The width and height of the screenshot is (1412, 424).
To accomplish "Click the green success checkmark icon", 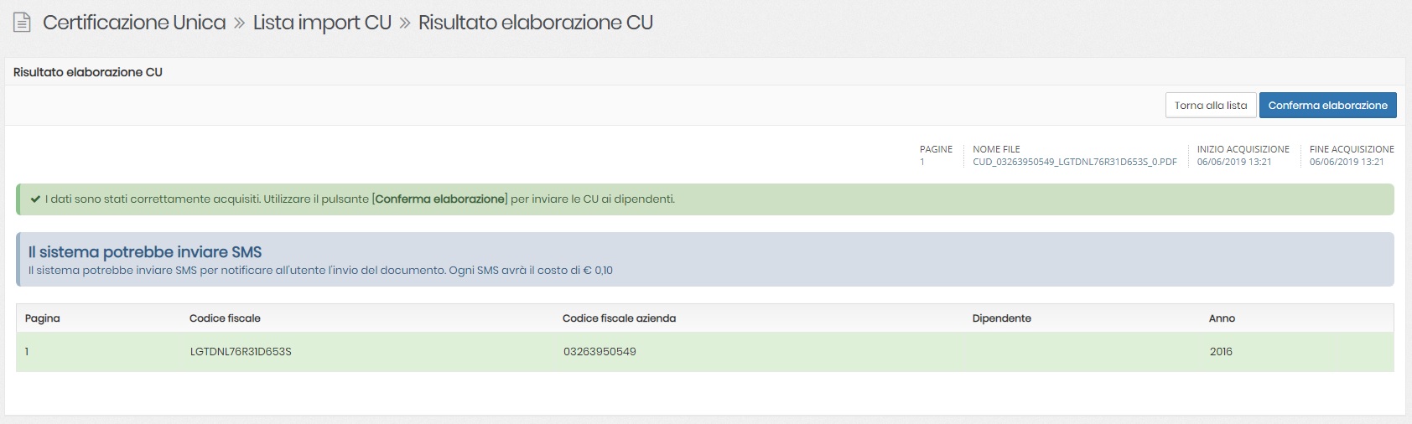I will click(x=35, y=199).
